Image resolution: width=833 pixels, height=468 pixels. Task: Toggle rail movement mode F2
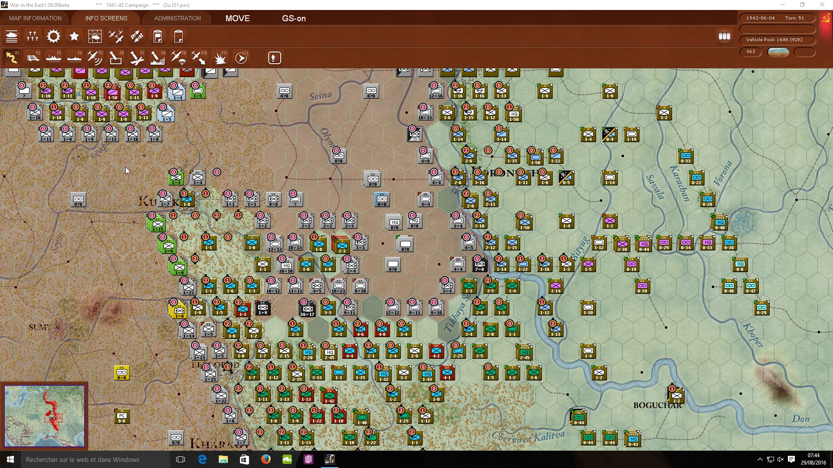tap(33, 58)
